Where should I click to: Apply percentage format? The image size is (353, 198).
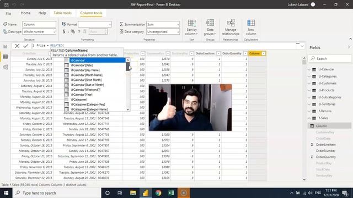(x=73, y=32)
